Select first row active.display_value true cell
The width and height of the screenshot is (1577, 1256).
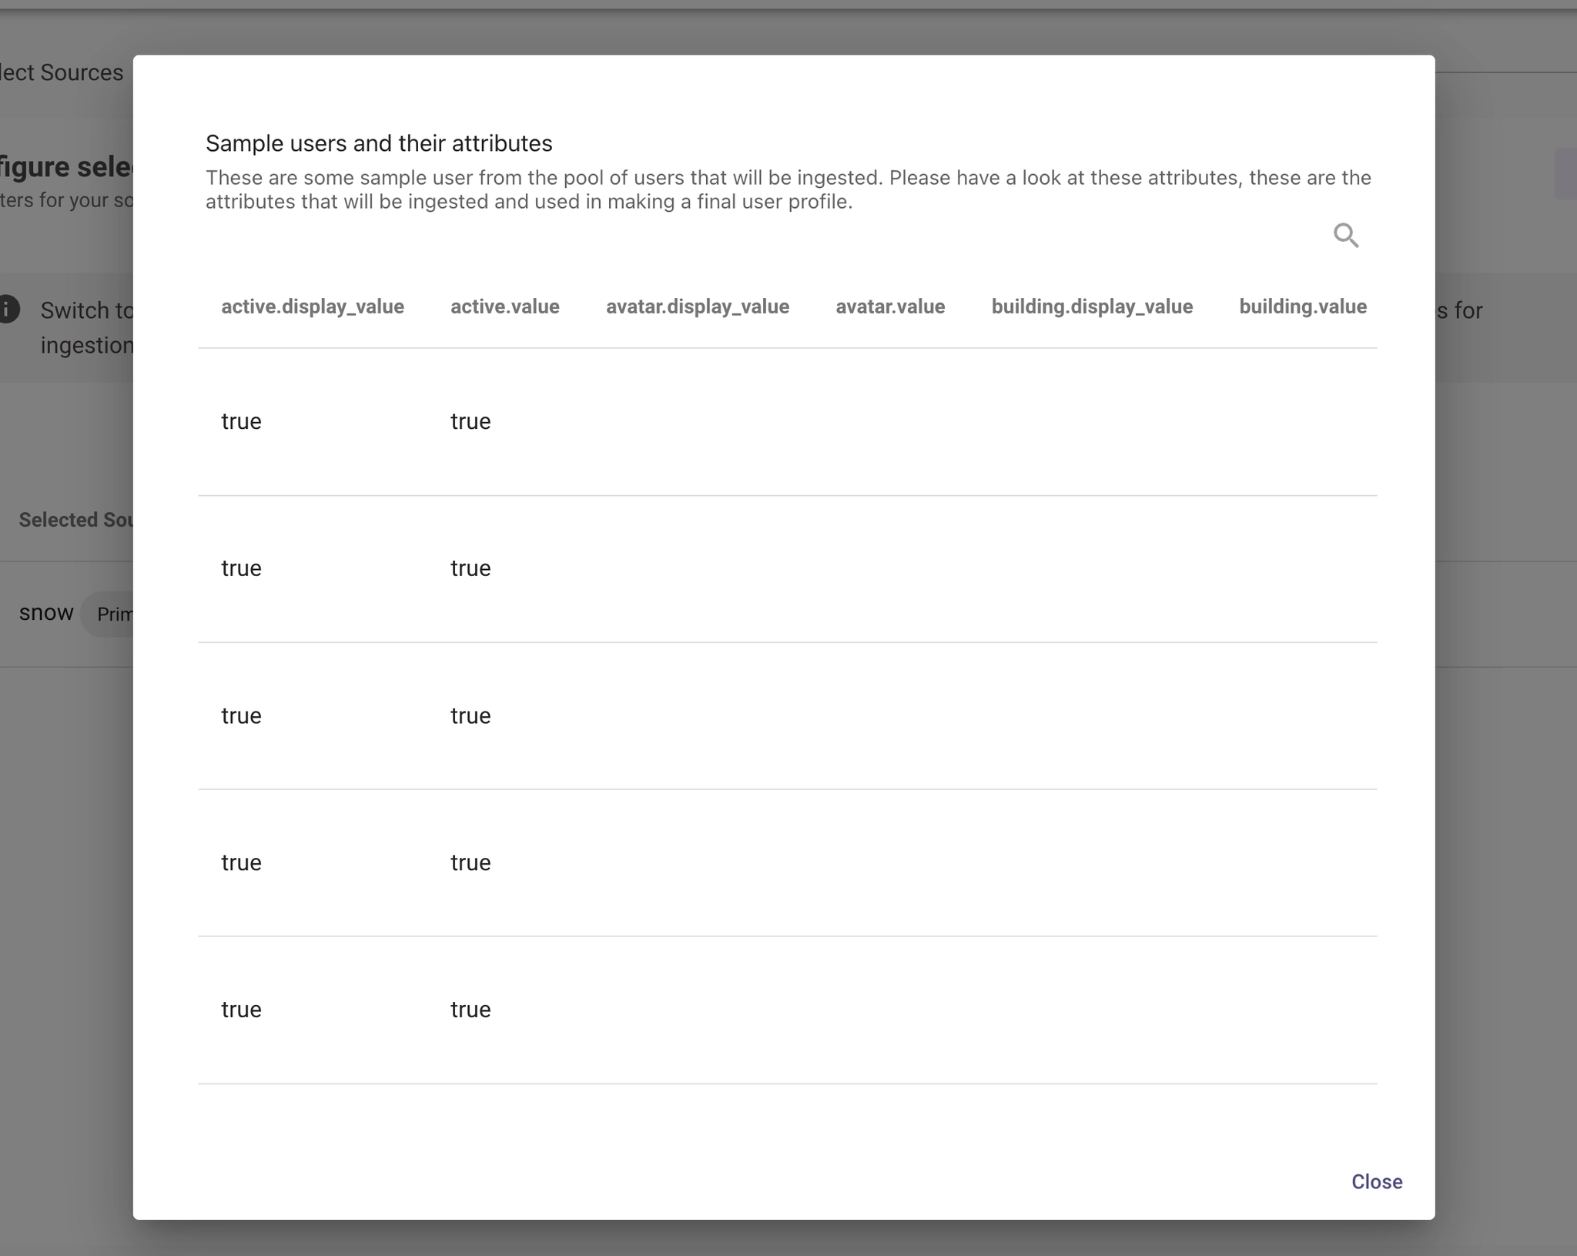pyautogui.click(x=241, y=421)
